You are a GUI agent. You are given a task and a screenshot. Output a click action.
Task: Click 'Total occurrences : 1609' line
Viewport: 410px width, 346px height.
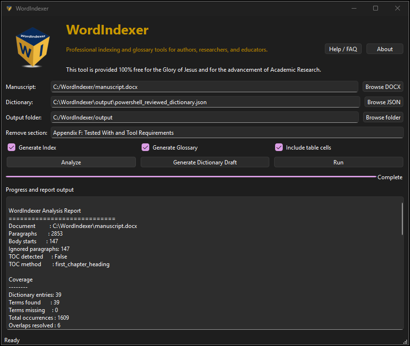click(x=39, y=318)
